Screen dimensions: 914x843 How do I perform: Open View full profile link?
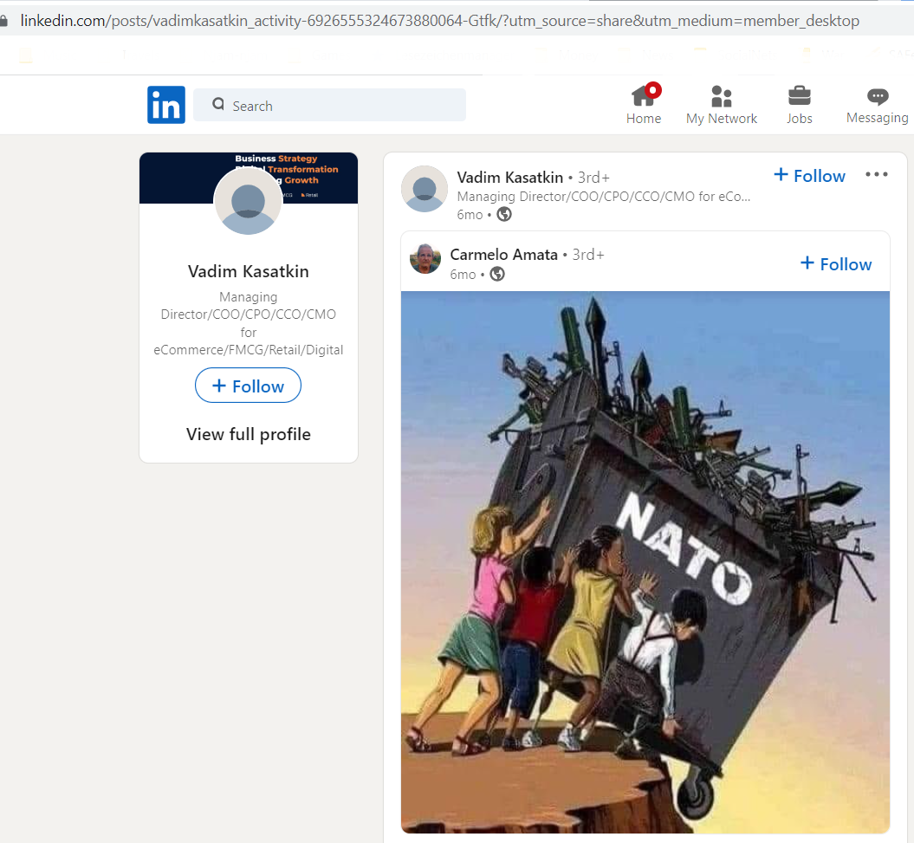[x=249, y=434]
